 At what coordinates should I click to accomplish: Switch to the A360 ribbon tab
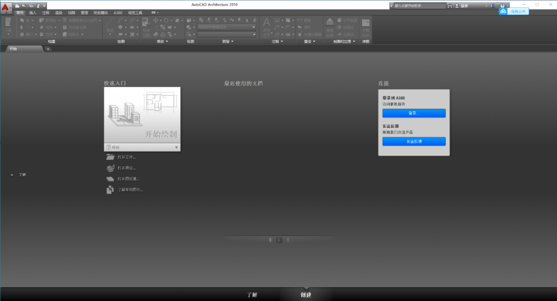click(x=118, y=13)
